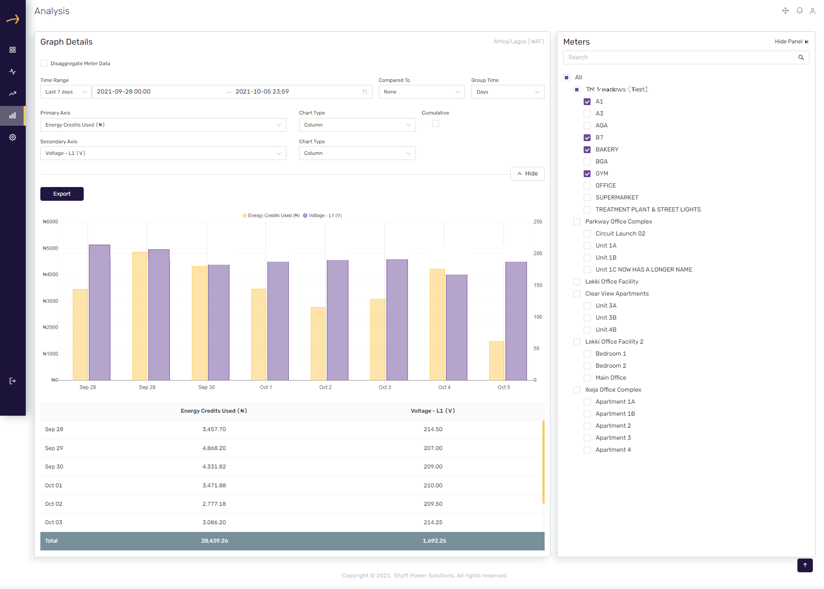Check the Lekki Office Facility 2 checkbox

click(x=577, y=342)
